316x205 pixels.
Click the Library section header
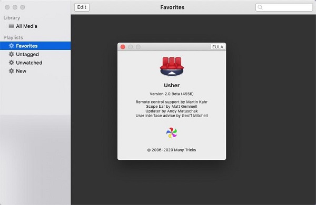pos(12,18)
